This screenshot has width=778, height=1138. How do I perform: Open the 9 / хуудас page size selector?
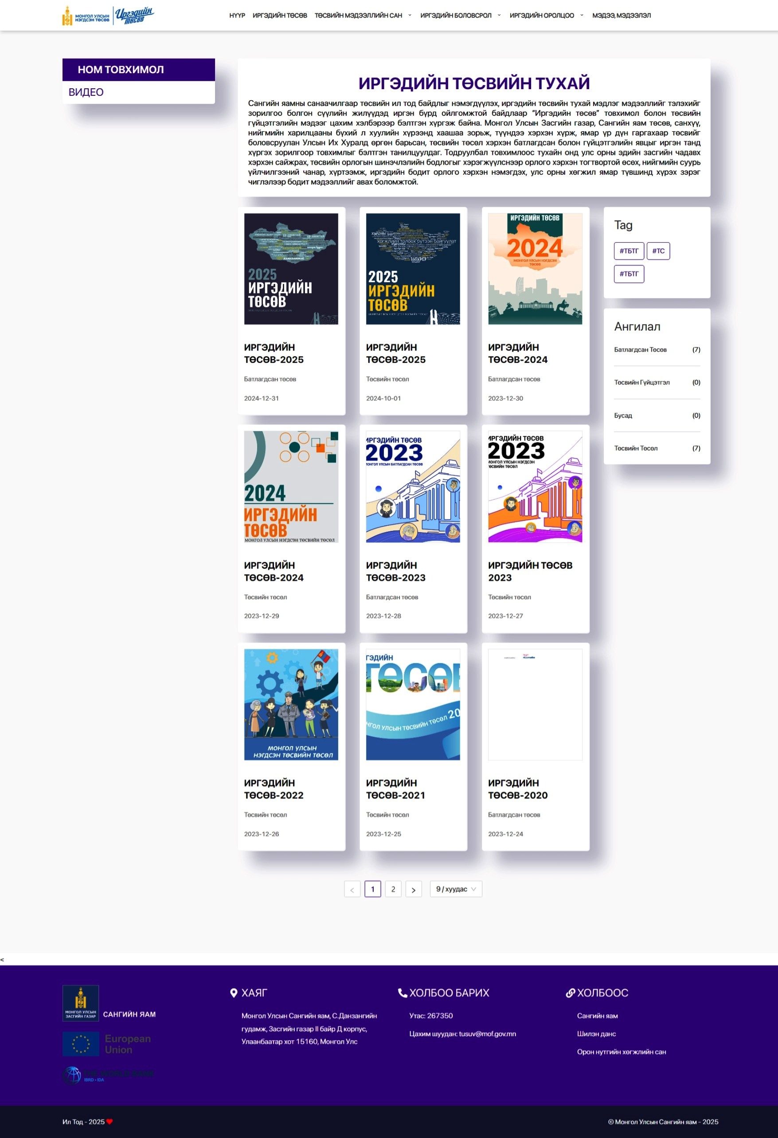456,889
